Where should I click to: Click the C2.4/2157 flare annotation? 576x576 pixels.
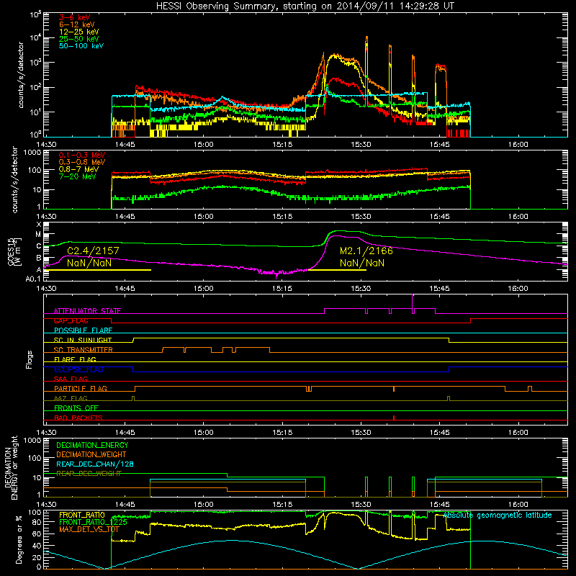point(93,251)
